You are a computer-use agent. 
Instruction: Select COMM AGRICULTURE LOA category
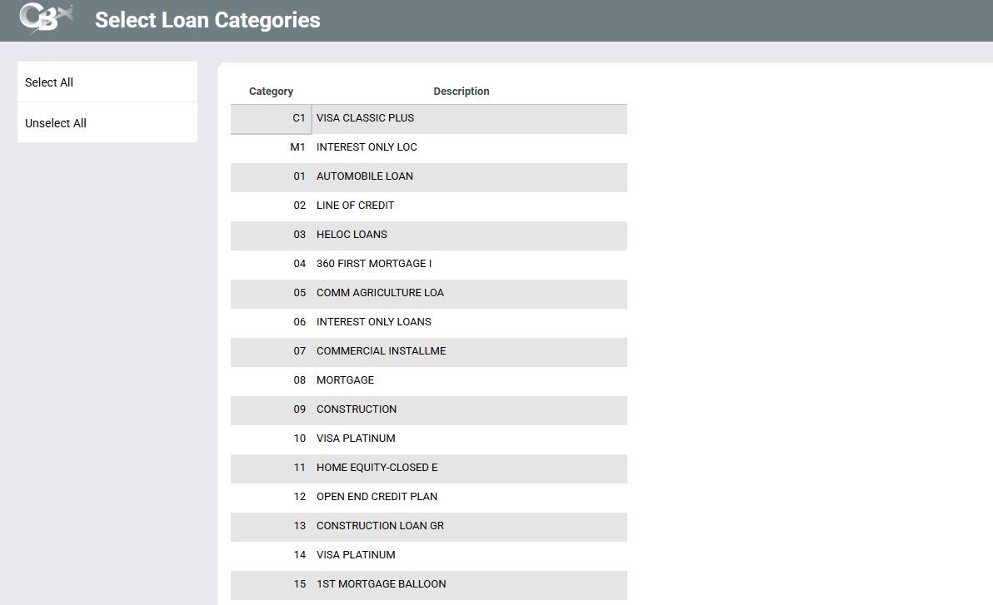(x=380, y=293)
